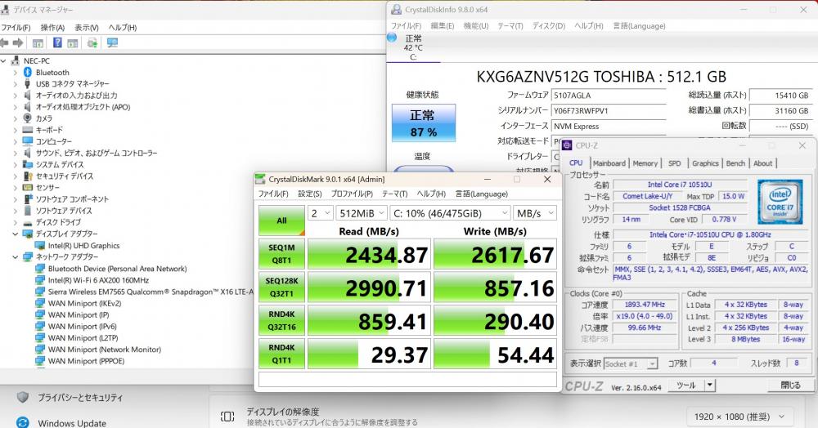Viewport: 818px width, 428px height.
Task: Open CrystalDiskMark テーマ(T) menu
Action: coord(394,194)
